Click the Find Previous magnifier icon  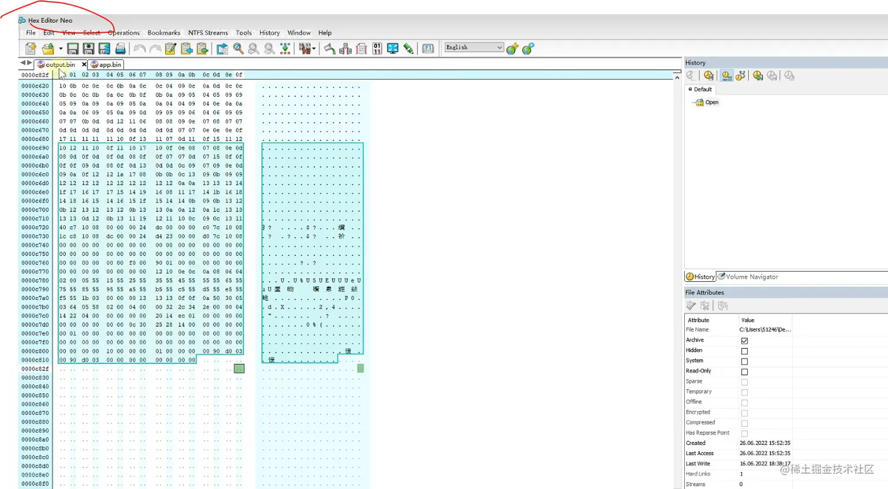click(x=254, y=49)
